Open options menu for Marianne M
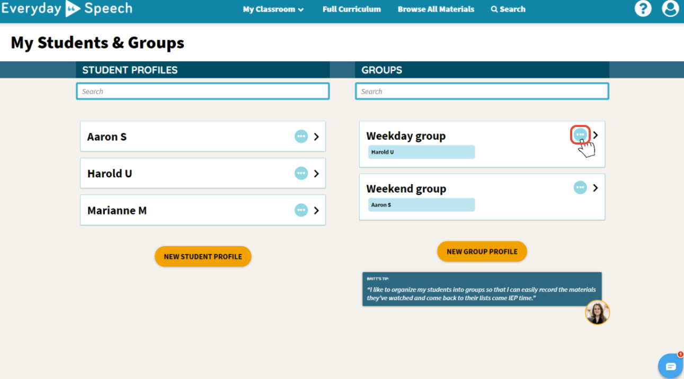The image size is (684, 379). 301,210
